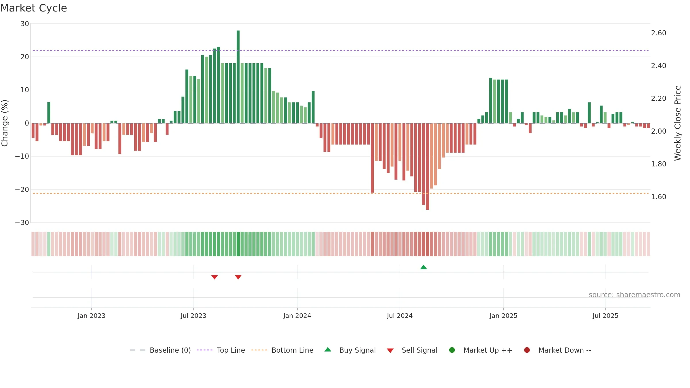Toggle the Buy Signal legend entry
Image resolution: width=690 pixels, height=388 pixels.
tap(350, 350)
